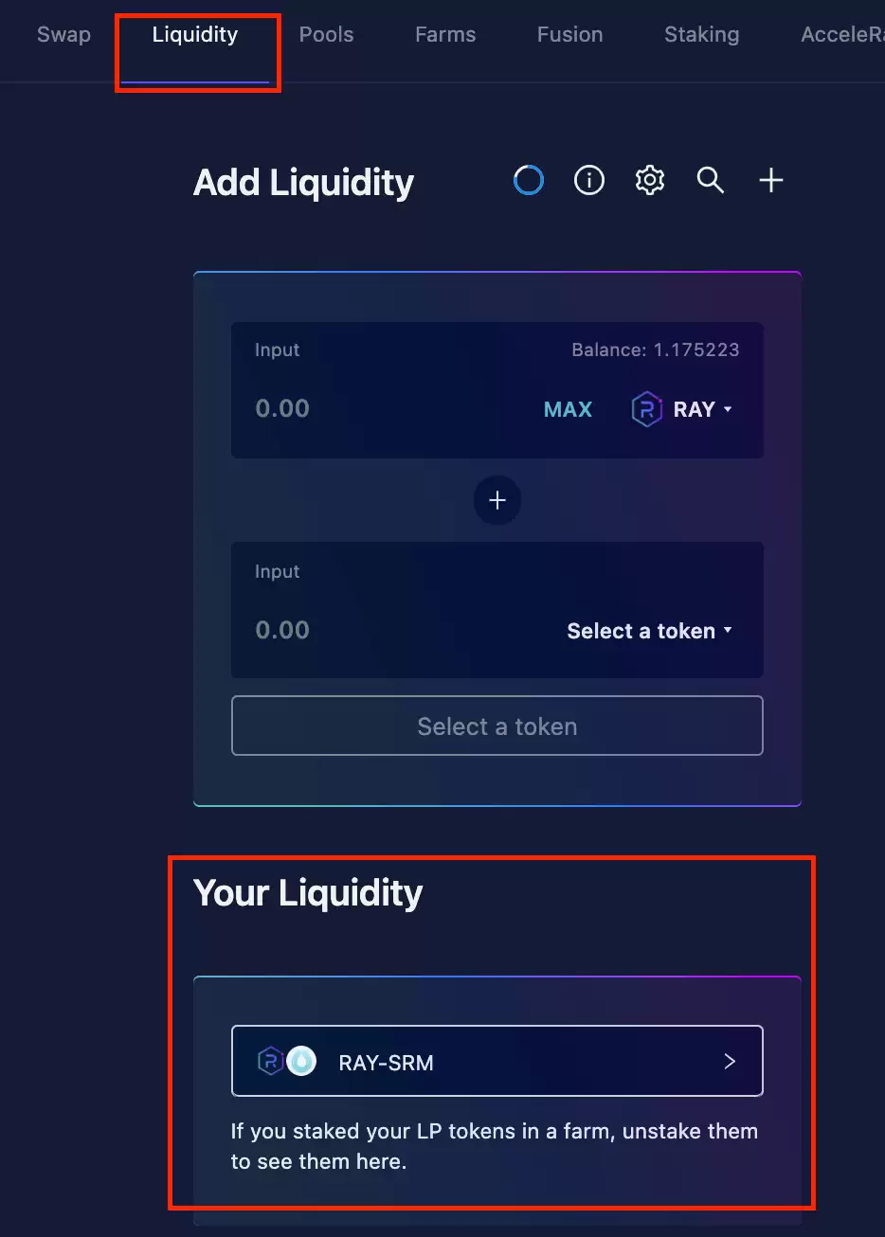Open the 'Select a token' dropdown
The image size is (885, 1237).
pyautogui.click(x=649, y=631)
